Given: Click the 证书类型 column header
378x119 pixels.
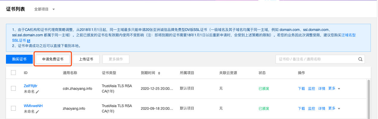Looking at the screenshot, I should coord(109,73).
